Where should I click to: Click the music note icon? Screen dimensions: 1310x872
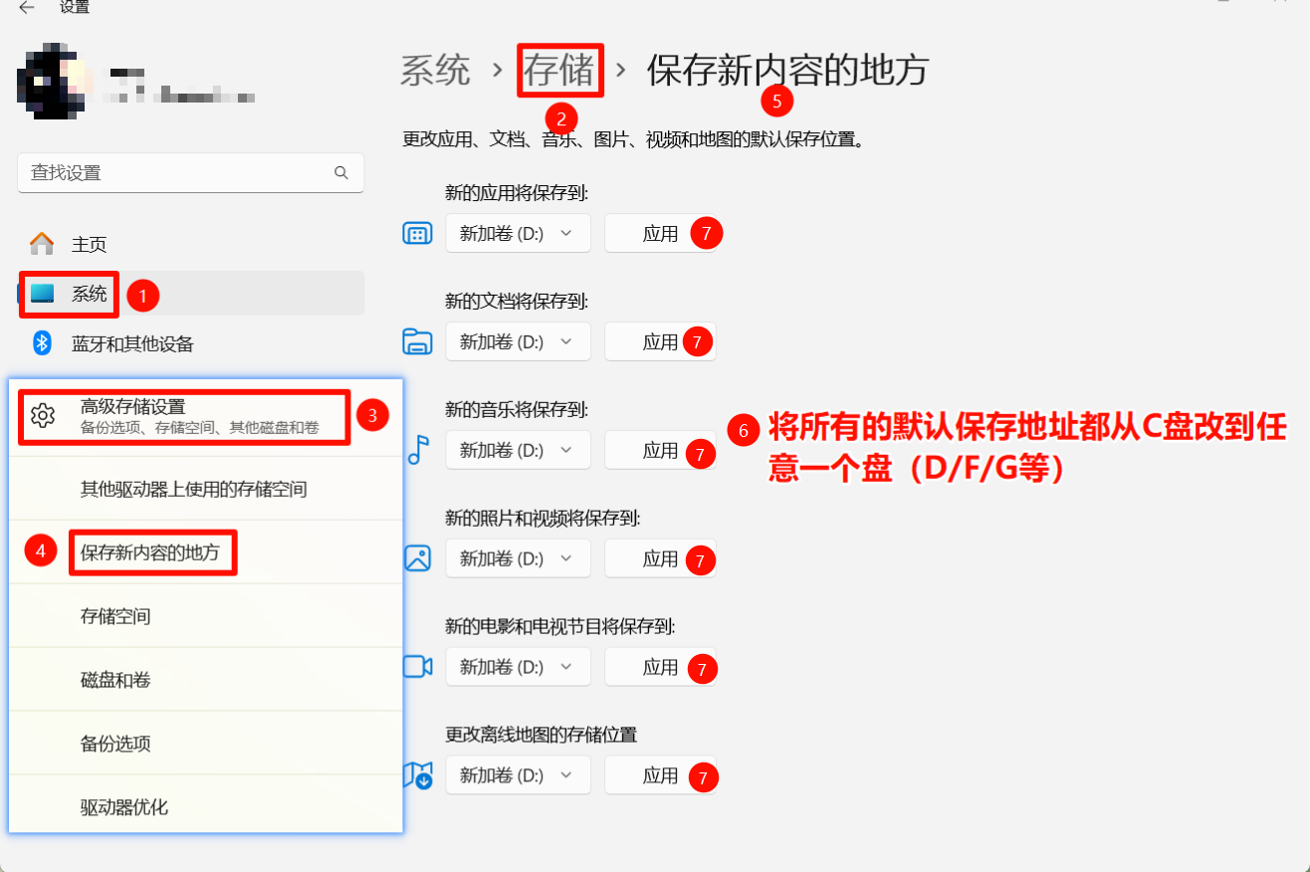point(417,450)
